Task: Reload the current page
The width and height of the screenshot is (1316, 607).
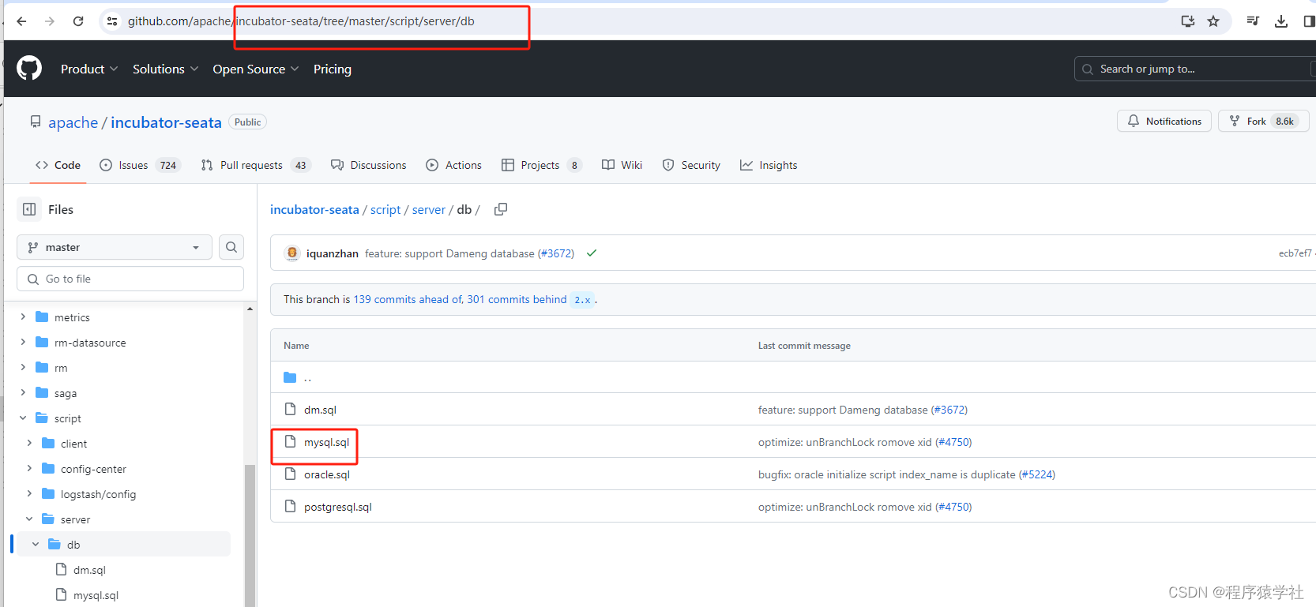Action: point(78,21)
